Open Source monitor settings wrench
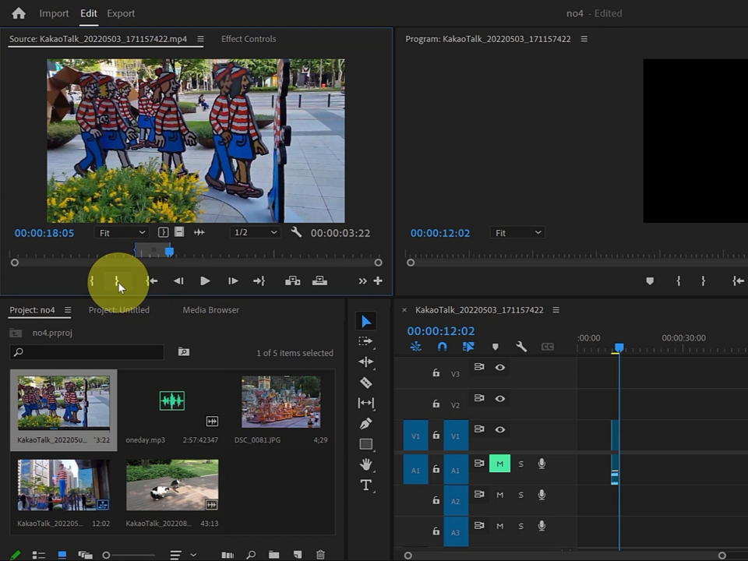This screenshot has height=561, width=748. tap(296, 232)
